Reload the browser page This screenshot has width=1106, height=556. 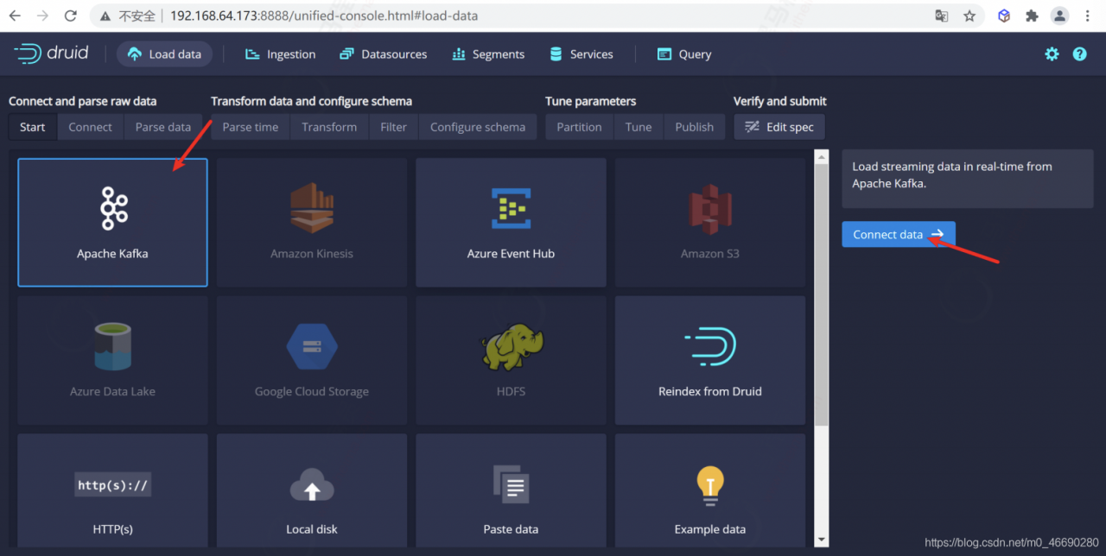[x=71, y=16]
